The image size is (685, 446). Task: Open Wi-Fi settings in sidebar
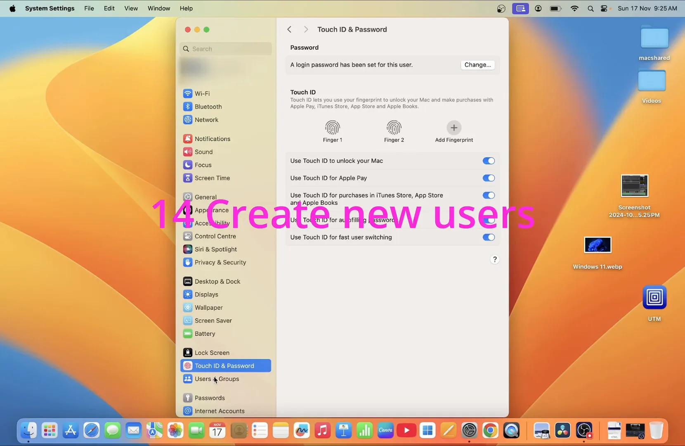click(x=225, y=94)
